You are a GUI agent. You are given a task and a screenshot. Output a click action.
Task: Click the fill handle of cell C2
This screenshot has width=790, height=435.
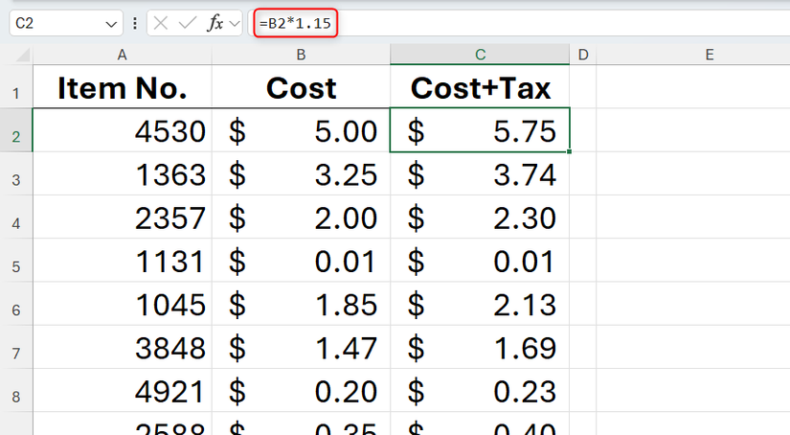tap(570, 151)
